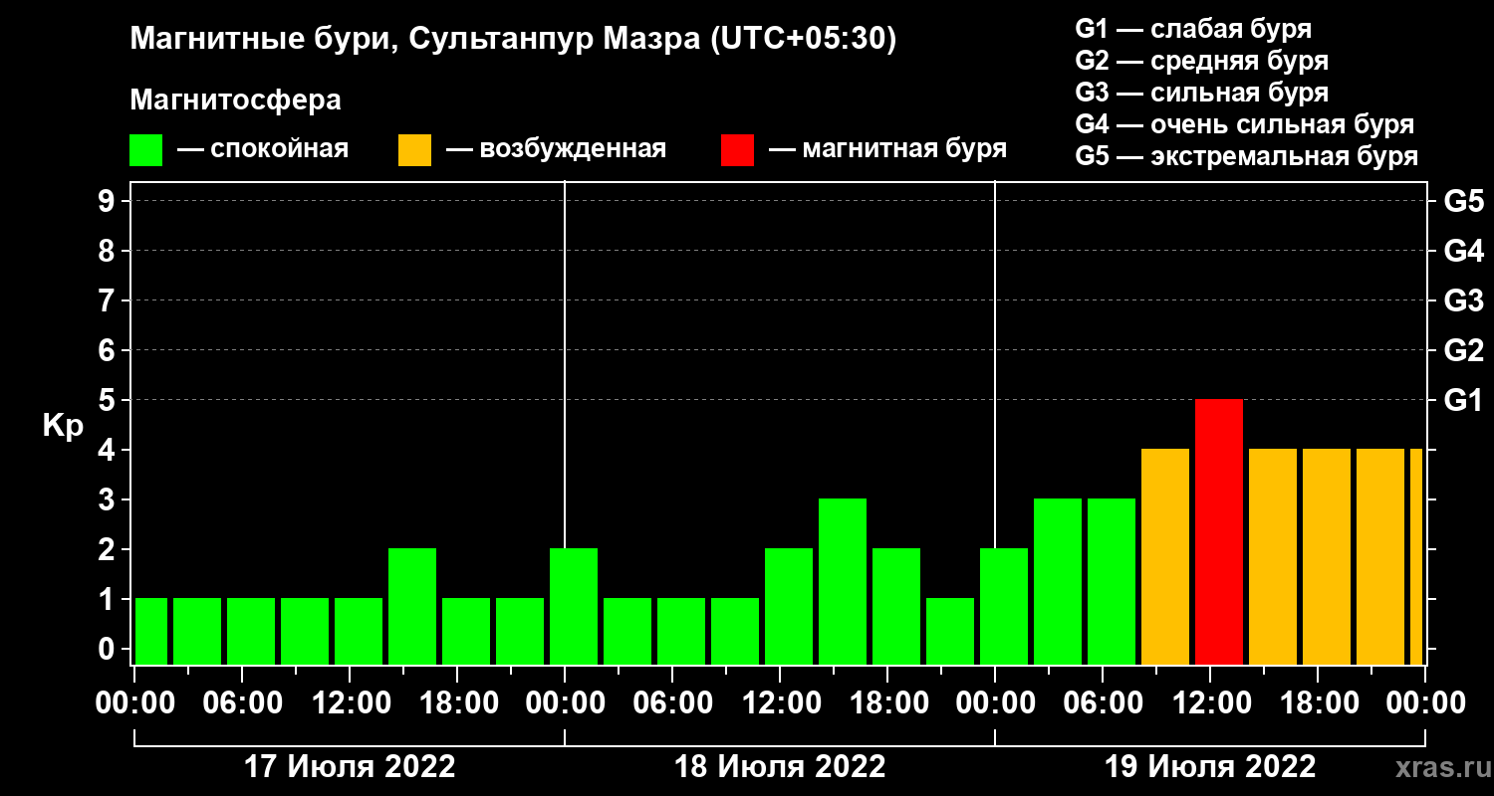Click the yellow bar just before the red bar
The width and height of the screenshot is (1494, 796).
coord(1165,556)
